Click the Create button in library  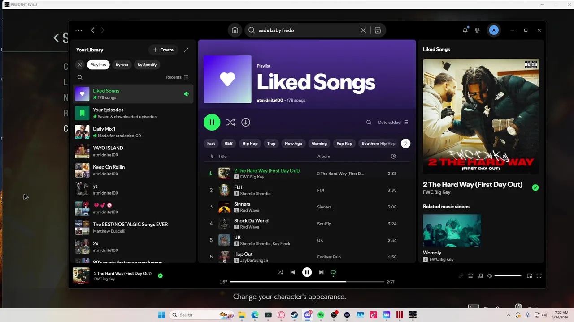click(x=163, y=50)
